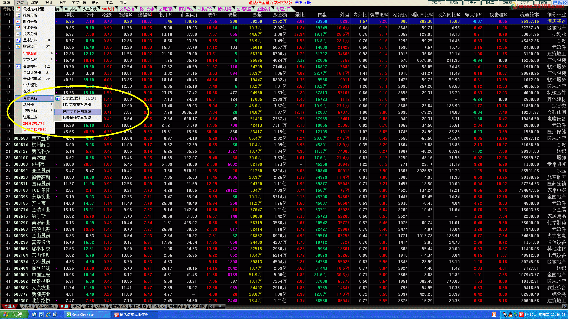Open GreenBrowser taskbar button
This screenshot has height=319, width=568.
87,315
